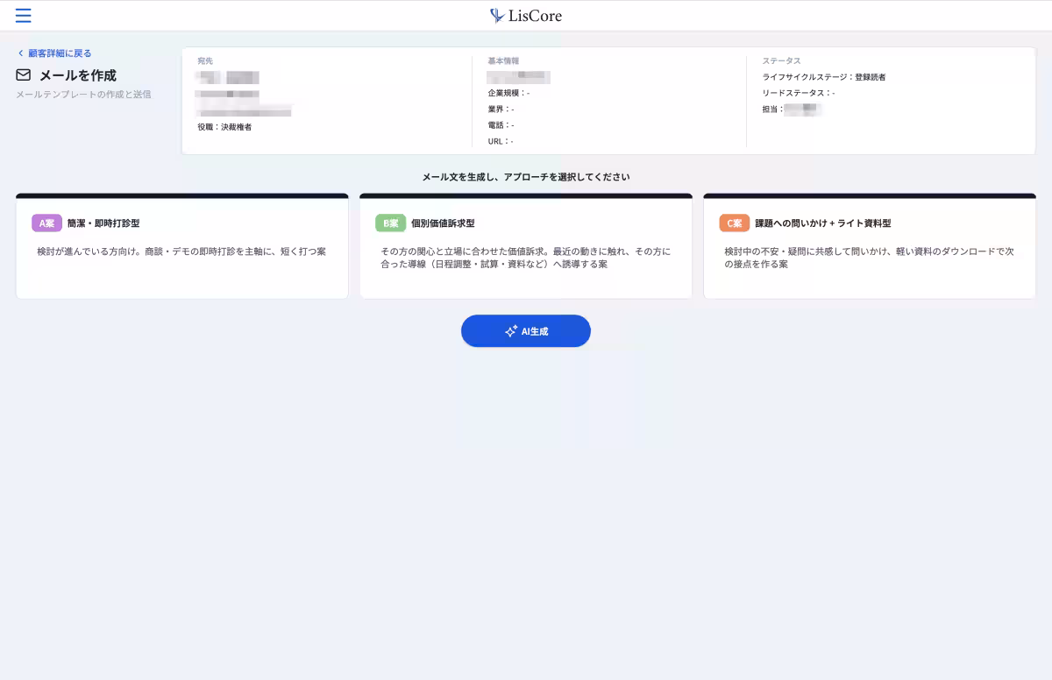Image resolution: width=1052 pixels, height=680 pixels.
Task: Click the 業界 field
Action: (501, 109)
